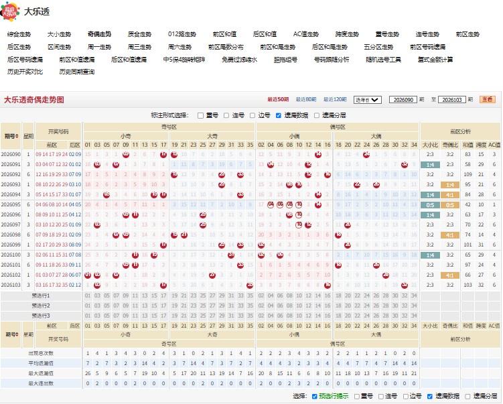Check 连号 in the bottom 选择 row
This screenshot has height=404, width=503.
tap(381, 397)
